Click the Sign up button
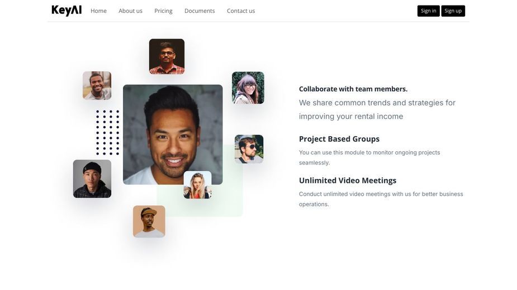 pos(453,11)
